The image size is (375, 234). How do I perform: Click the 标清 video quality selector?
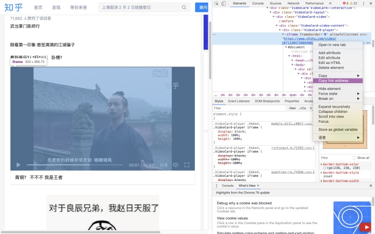pyautogui.click(x=164, y=165)
